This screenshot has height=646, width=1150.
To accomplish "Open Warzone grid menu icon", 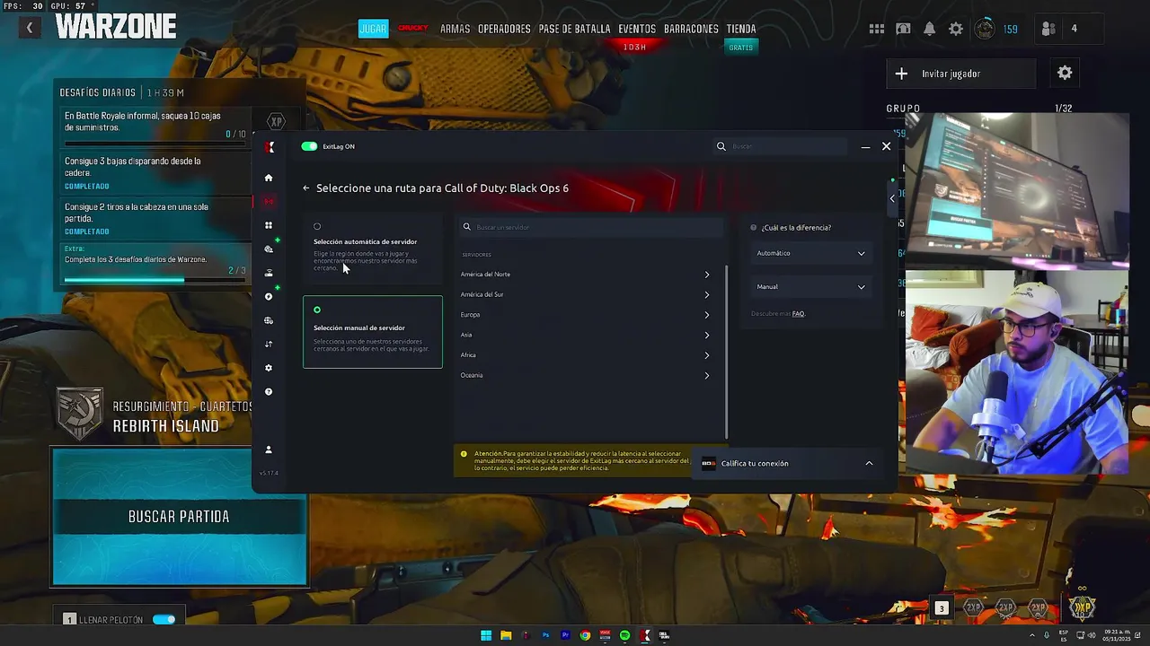I will tap(877, 29).
